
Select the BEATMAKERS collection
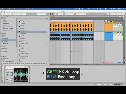6,23
